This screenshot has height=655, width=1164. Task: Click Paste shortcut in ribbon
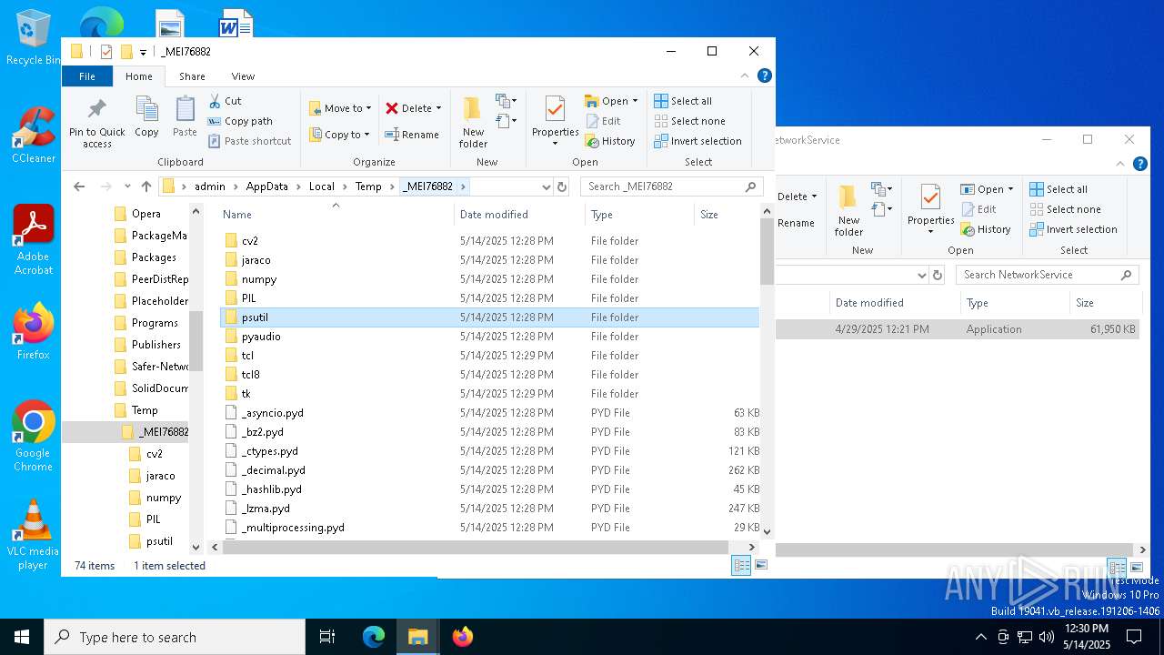coord(249,141)
